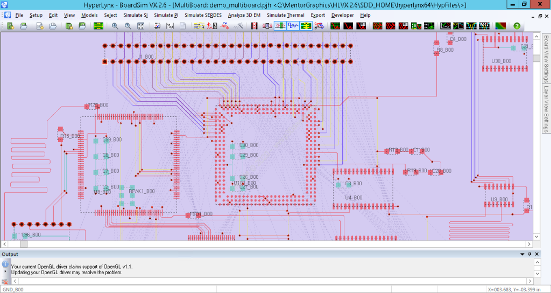The width and height of the screenshot is (551, 293).
Task: Open the Simulate PI menu
Action: point(166,15)
